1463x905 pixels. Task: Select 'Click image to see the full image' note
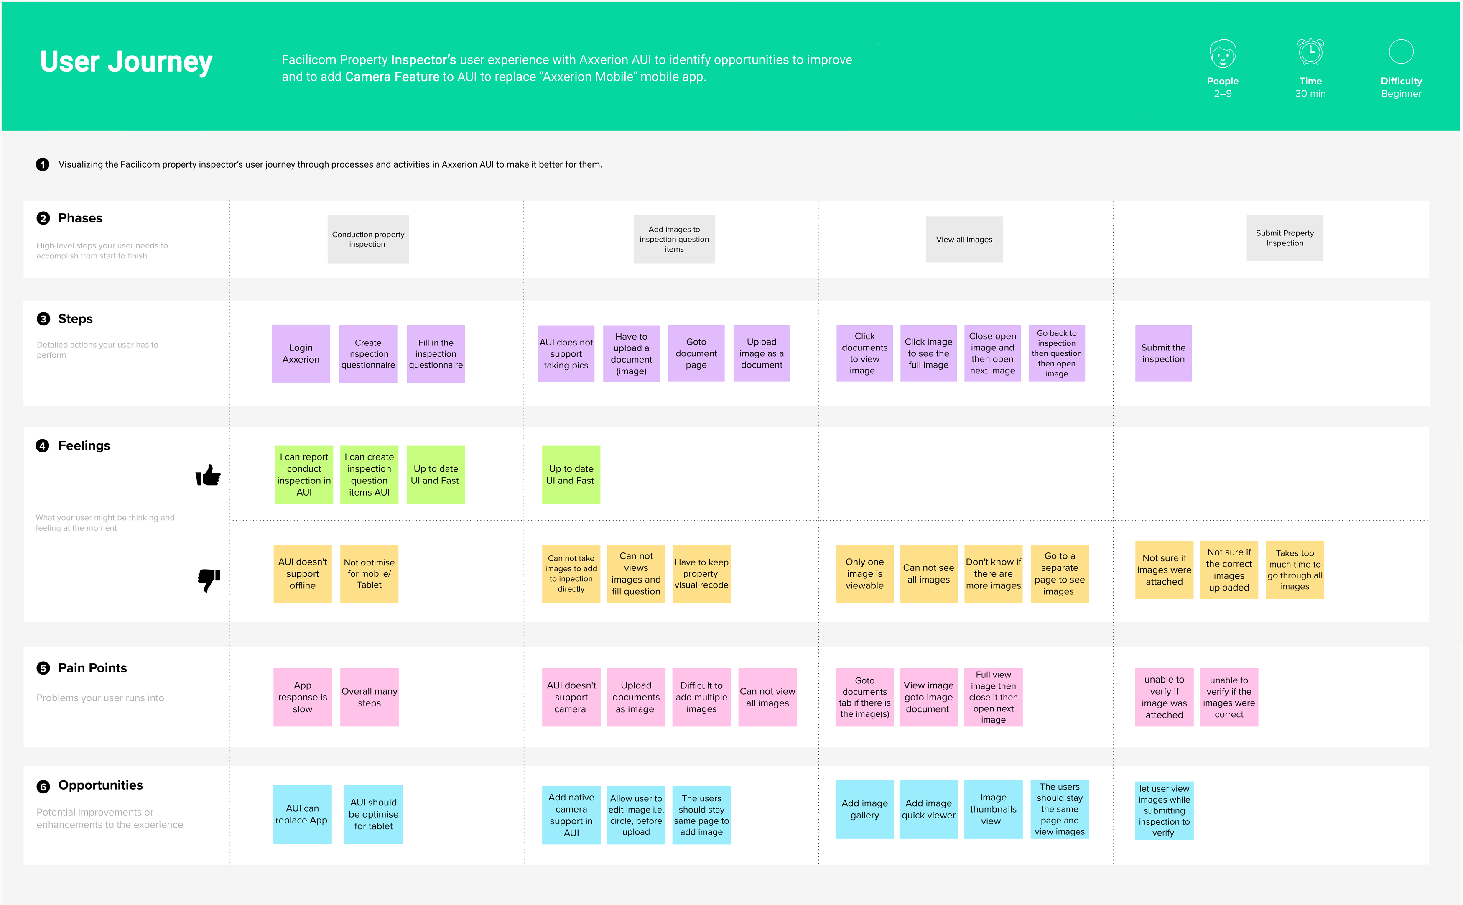[928, 354]
